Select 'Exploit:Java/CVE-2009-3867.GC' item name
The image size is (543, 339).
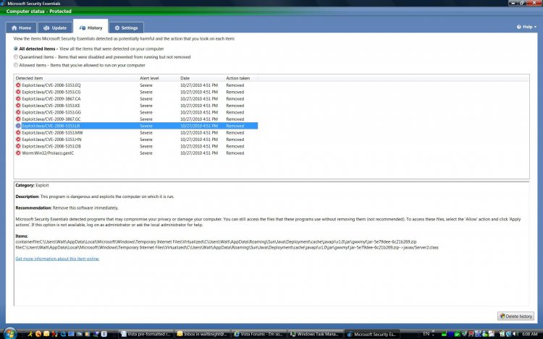point(51,119)
